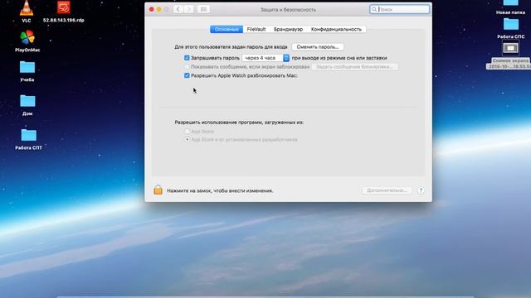Select the 52.88.143.196.rdp file icon

tap(63, 7)
